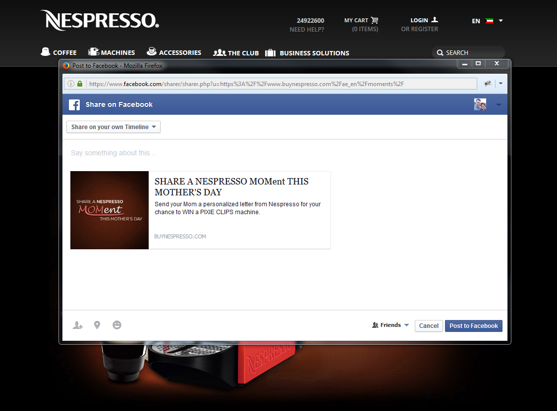Image resolution: width=557 pixels, height=411 pixels.
Task: Click Login link
Action: click(x=419, y=21)
